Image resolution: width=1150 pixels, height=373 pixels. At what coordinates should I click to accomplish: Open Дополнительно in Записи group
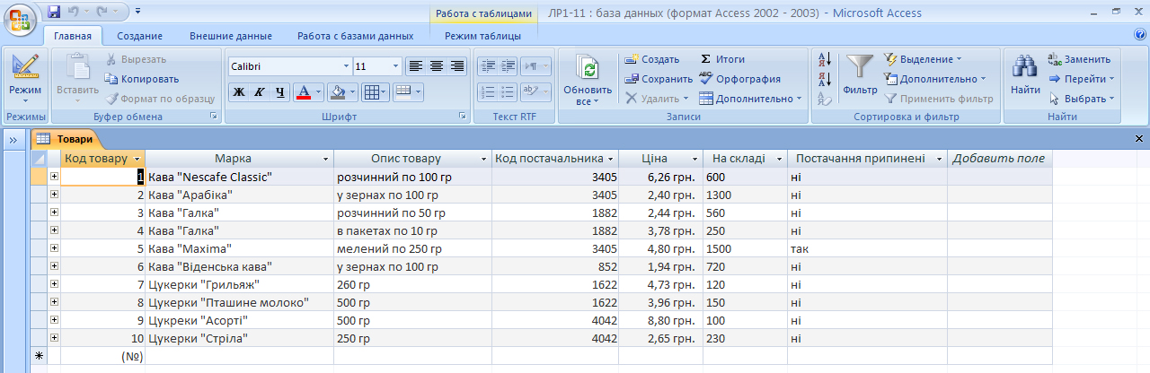click(750, 99)
